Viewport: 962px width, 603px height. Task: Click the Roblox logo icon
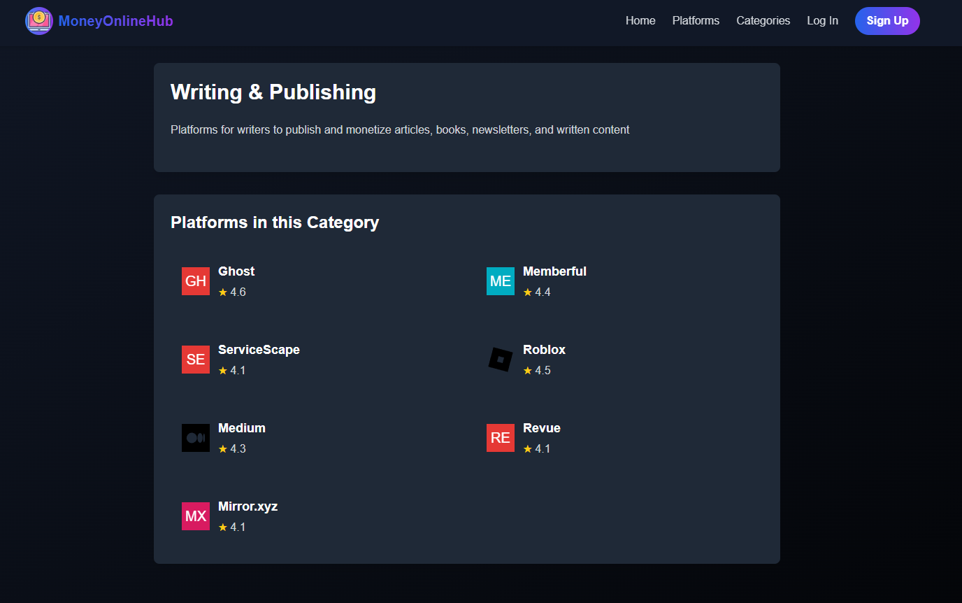[x=501, y=360]
